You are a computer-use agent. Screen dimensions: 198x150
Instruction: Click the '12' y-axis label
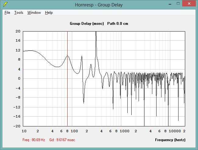18,50
